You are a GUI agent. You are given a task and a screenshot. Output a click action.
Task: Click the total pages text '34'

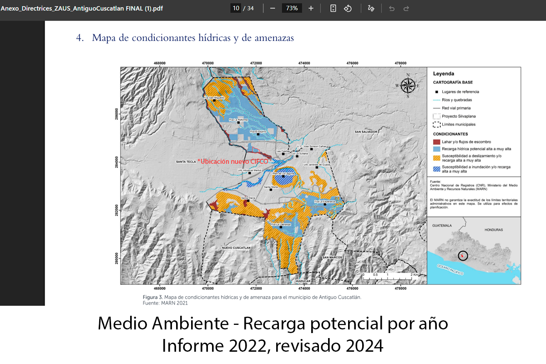pos(251,8)
